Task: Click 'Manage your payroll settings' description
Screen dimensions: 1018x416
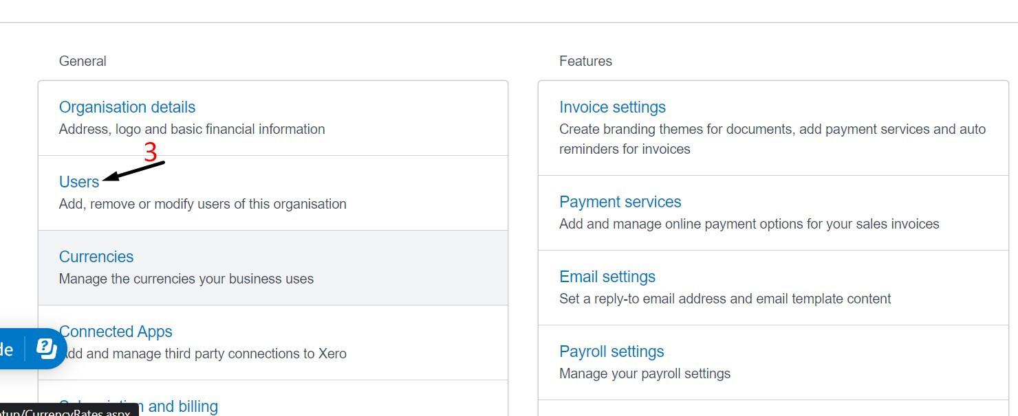Action: 645,373
